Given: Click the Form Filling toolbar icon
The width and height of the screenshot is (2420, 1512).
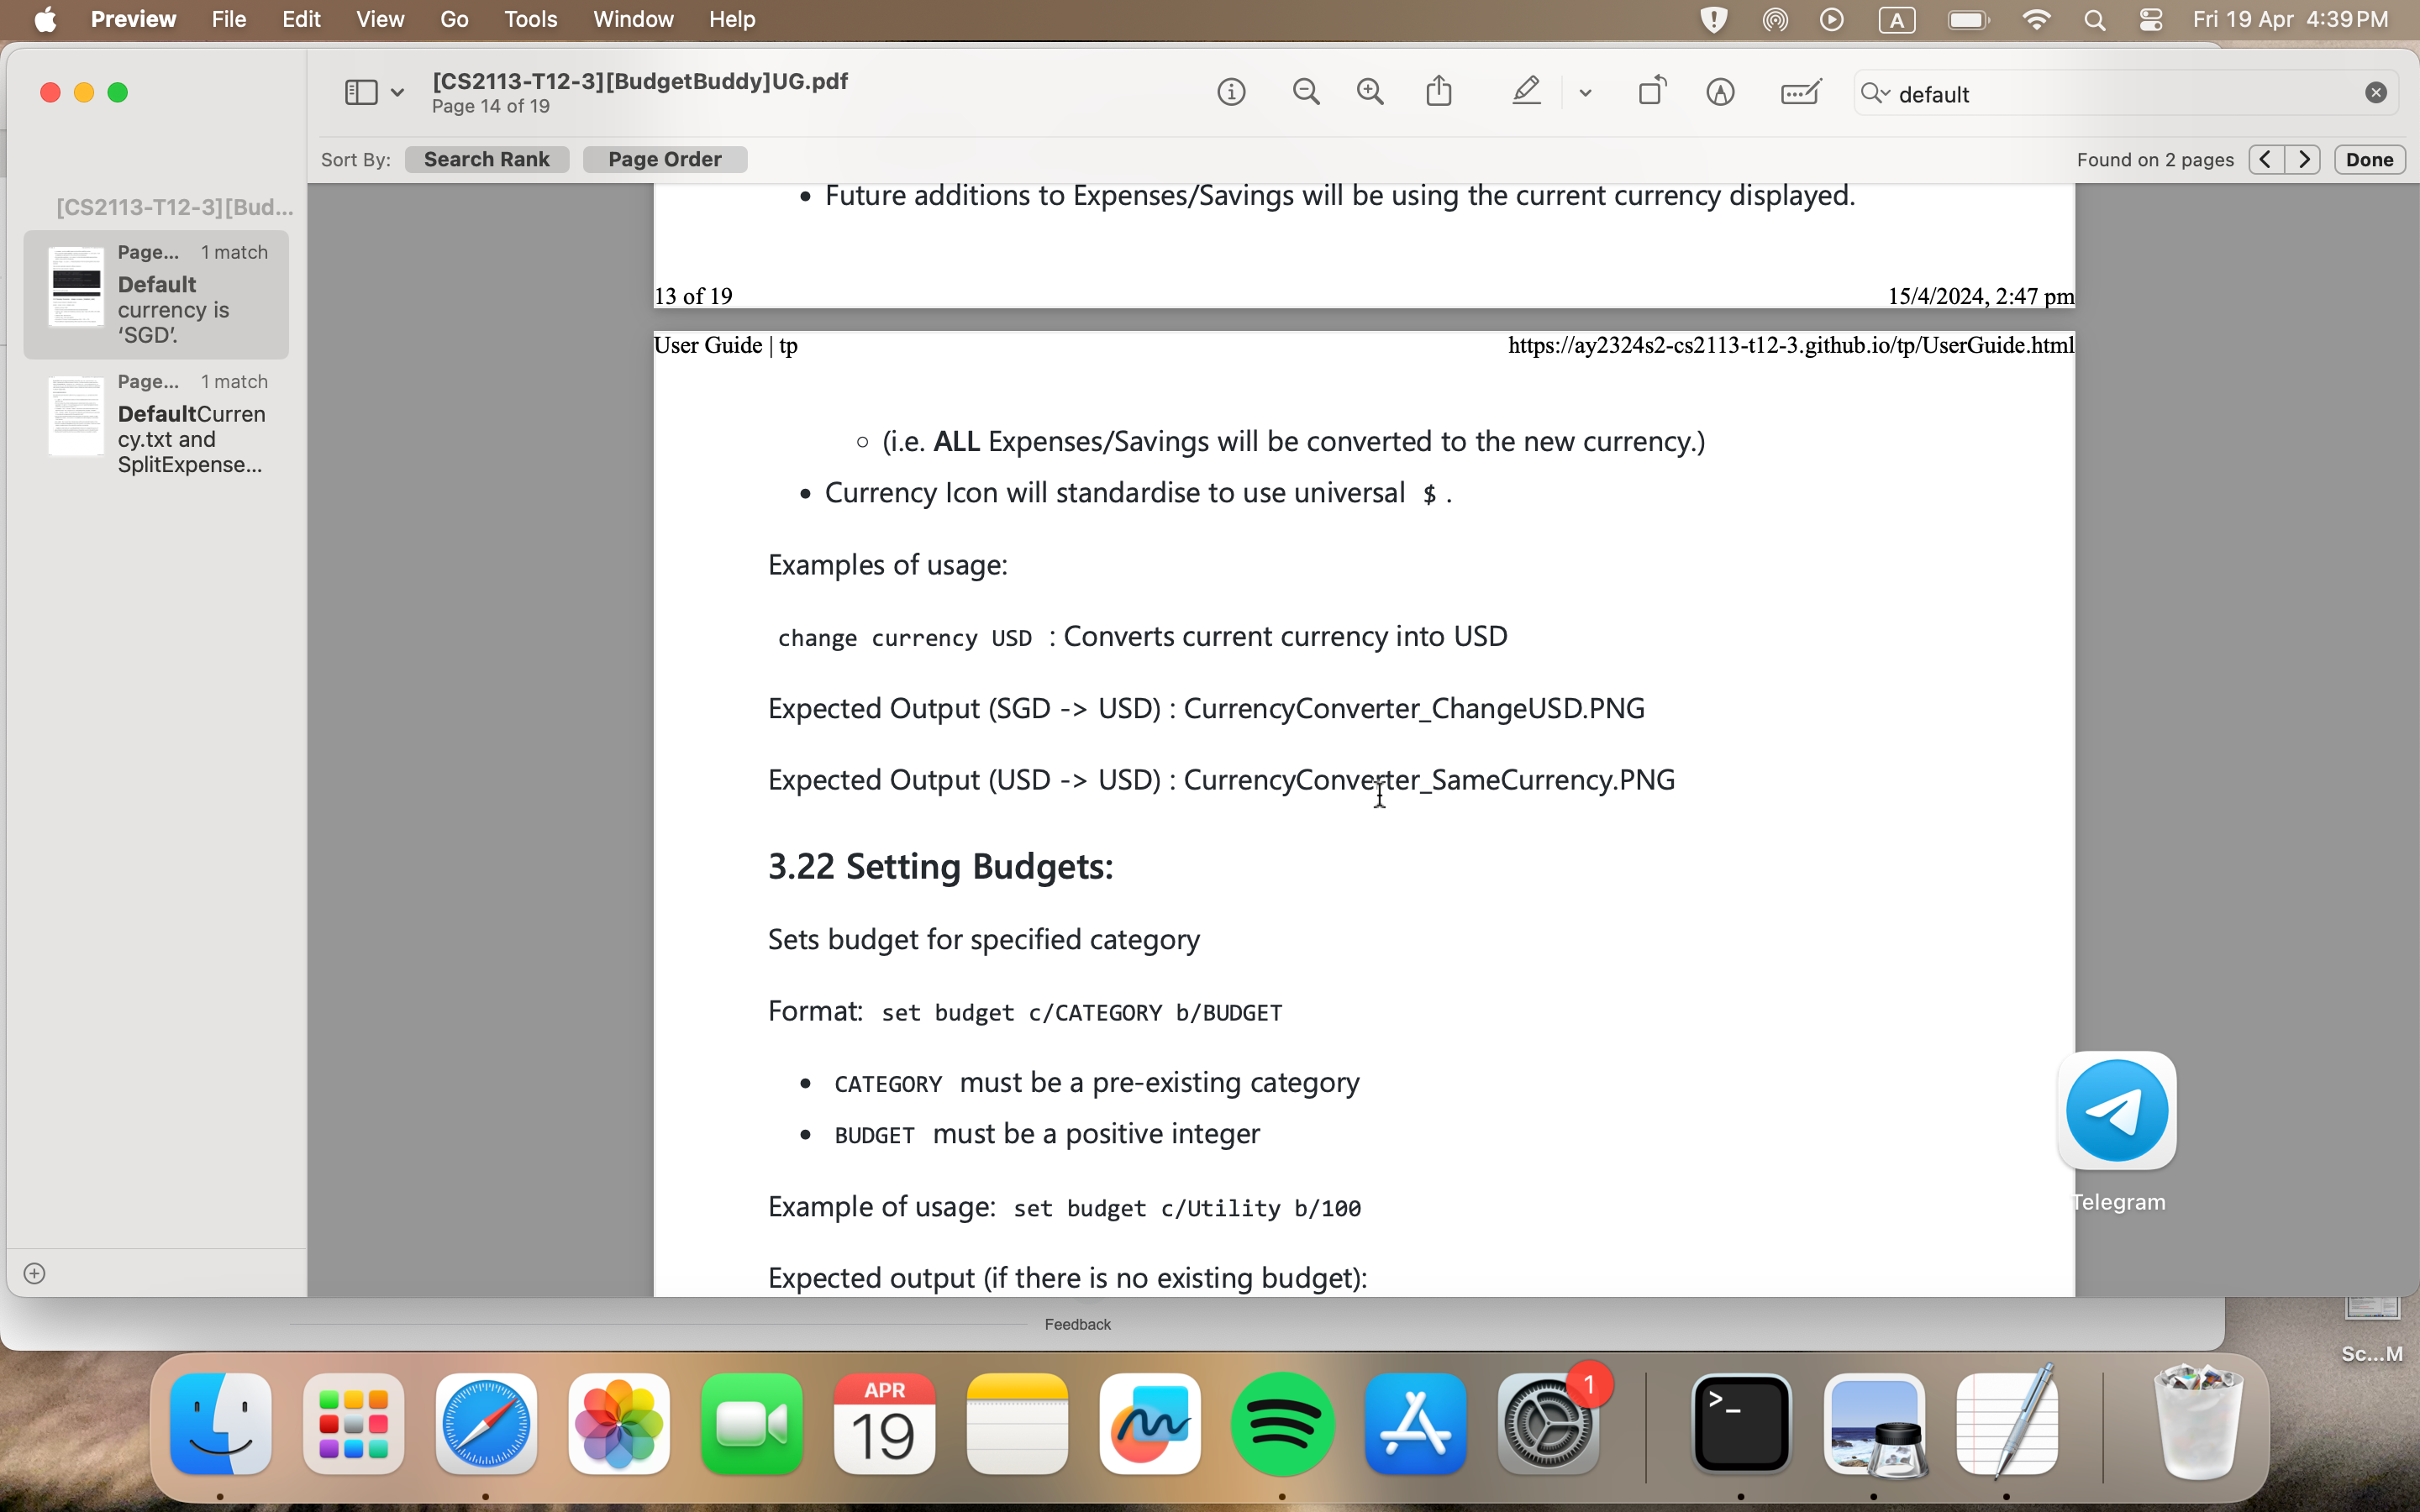Looking at the screenshot, I should click(1800, 93).
